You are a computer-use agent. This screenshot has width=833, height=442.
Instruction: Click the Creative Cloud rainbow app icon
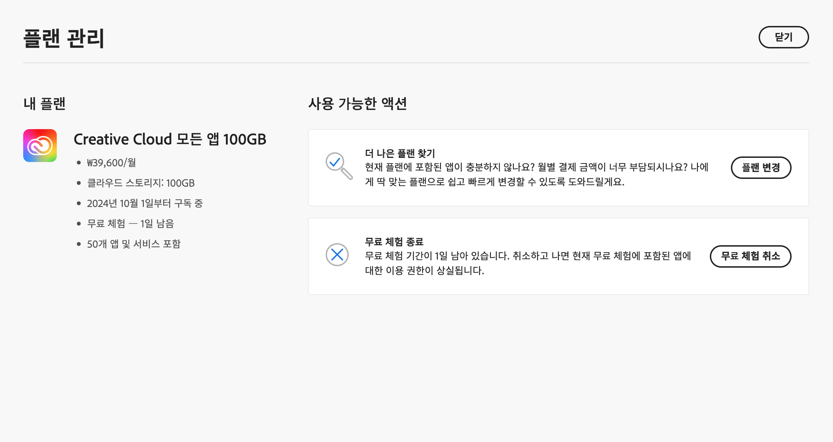pyautogui.click(x=40, y=146)
